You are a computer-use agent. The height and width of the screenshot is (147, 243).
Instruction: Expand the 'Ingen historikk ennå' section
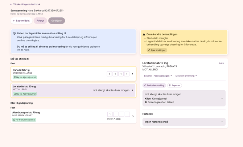coord(222,122)
